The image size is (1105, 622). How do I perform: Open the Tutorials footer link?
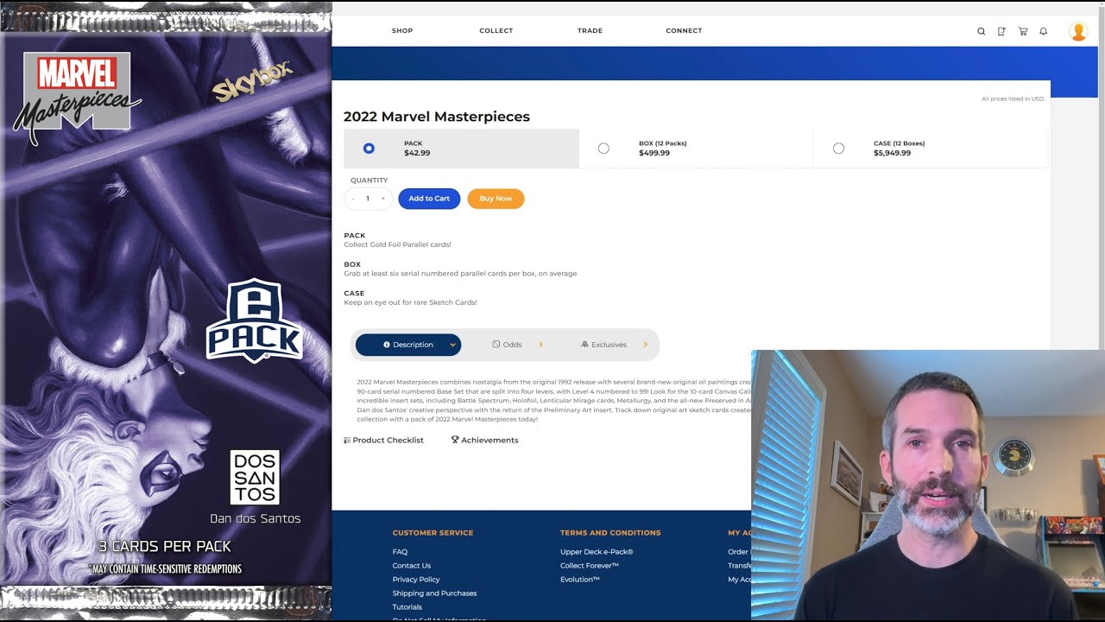pyautogui.click(x=407, y=607)
